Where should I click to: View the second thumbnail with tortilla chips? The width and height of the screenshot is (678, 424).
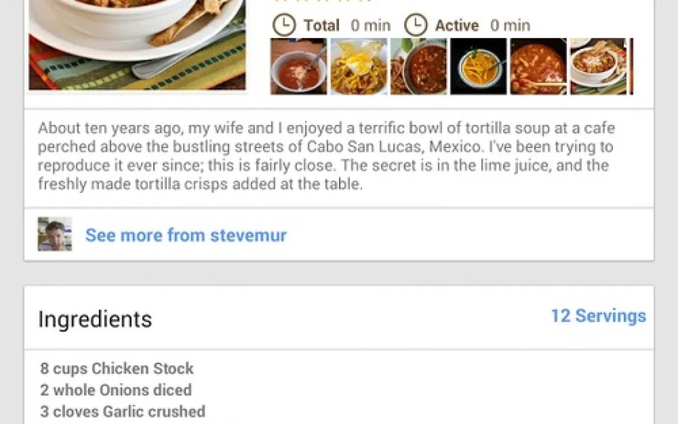pyautogui.click(x=359, y=66)
